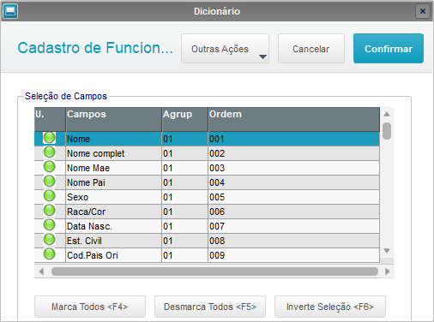Image resolution: width=434 pixels, height=322 pixels.
Task: Click the vertical scrollbar thumb
Action: (x=387, y=131)
